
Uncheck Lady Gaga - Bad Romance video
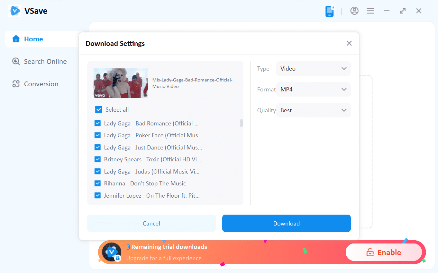click(x=97, y=123)
